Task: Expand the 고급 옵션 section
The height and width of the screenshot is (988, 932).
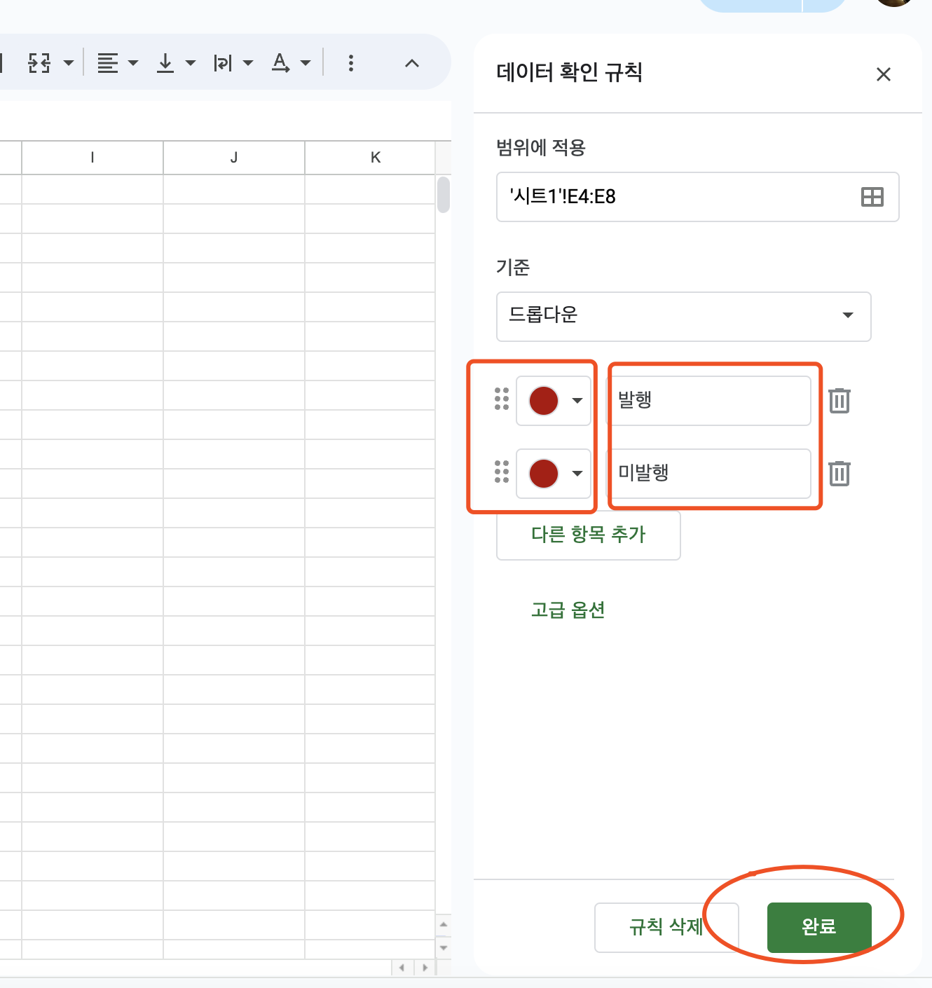Action: 569,610
